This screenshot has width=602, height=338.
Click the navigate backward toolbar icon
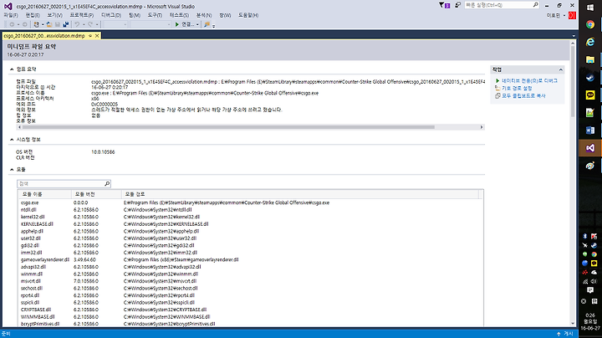click(12, 24)
